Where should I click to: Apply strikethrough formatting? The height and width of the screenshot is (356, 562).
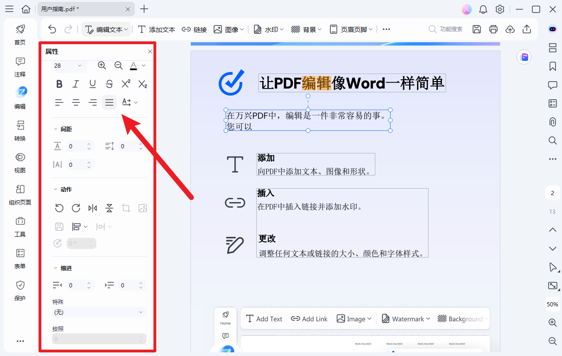point(109,84)
